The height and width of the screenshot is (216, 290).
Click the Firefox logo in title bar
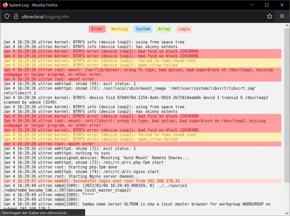point(5,5)
